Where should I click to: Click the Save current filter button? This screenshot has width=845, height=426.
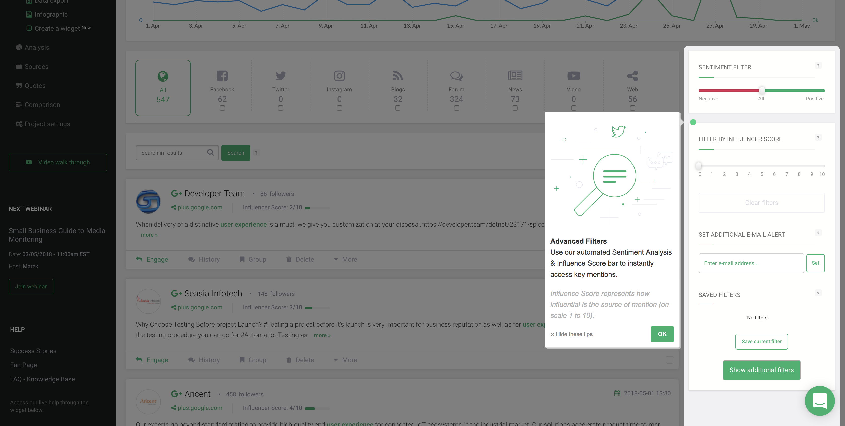tap(761, 341)
